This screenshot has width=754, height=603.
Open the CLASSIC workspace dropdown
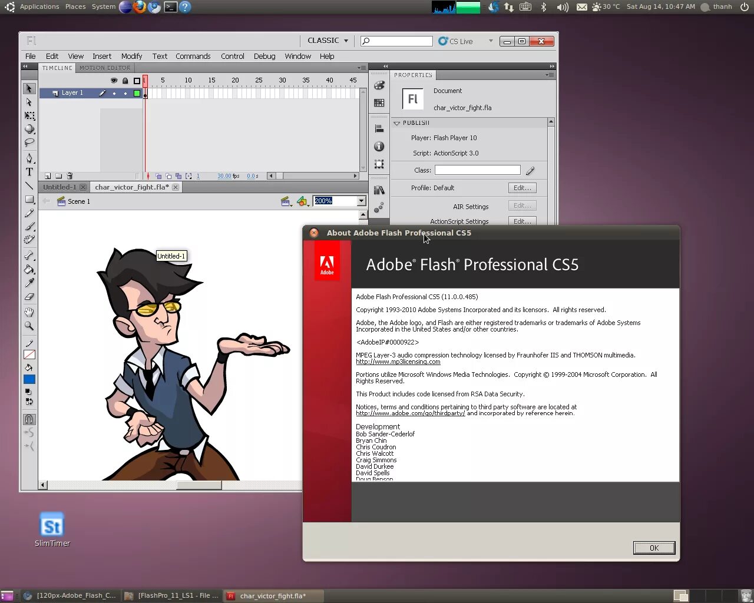tap(328, 41)
